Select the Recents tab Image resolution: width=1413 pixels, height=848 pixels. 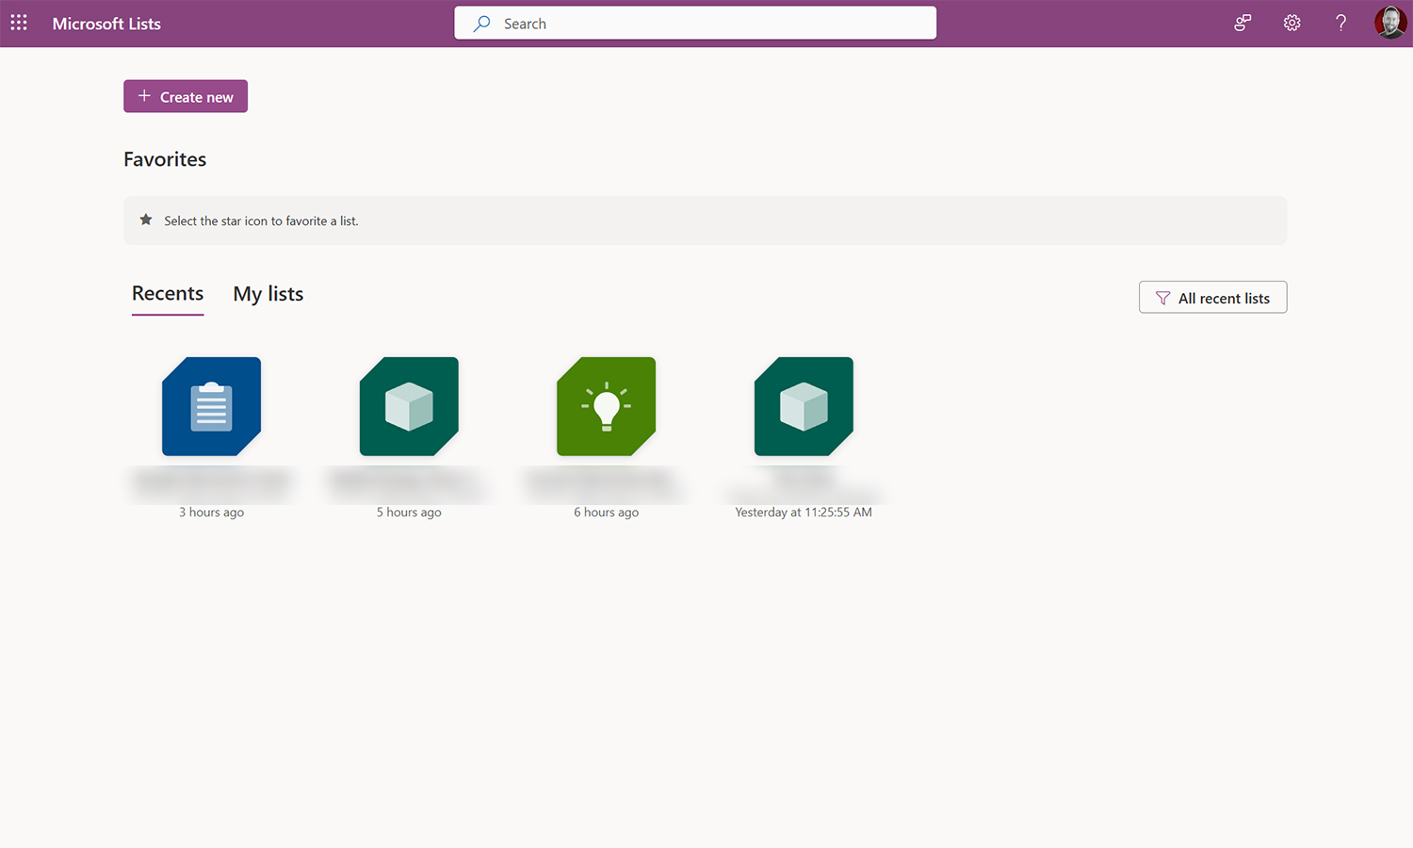(x=167, y=294)
